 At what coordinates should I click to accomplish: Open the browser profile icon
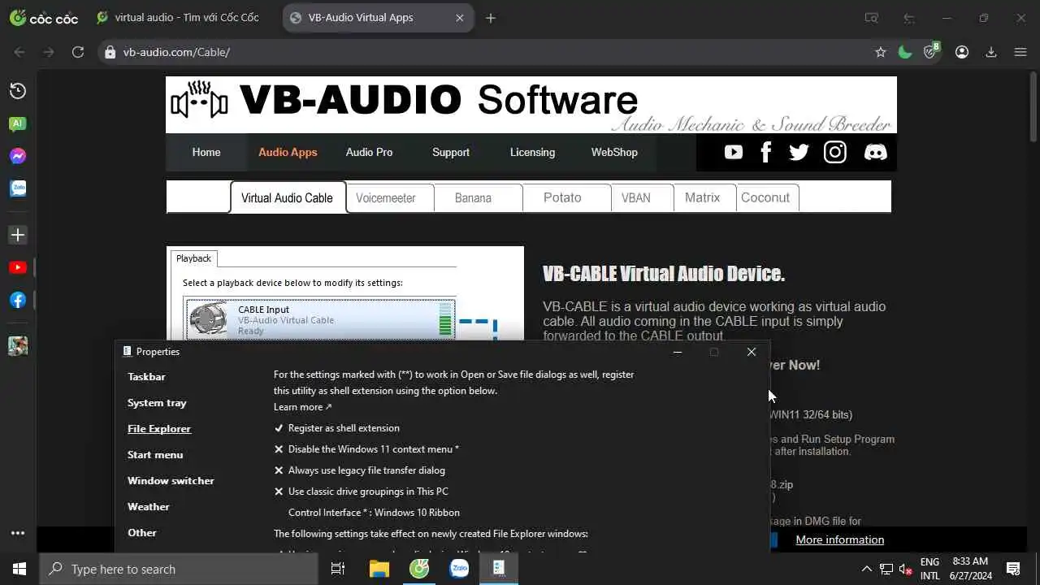pyautogui.click(x=962, y=52)
